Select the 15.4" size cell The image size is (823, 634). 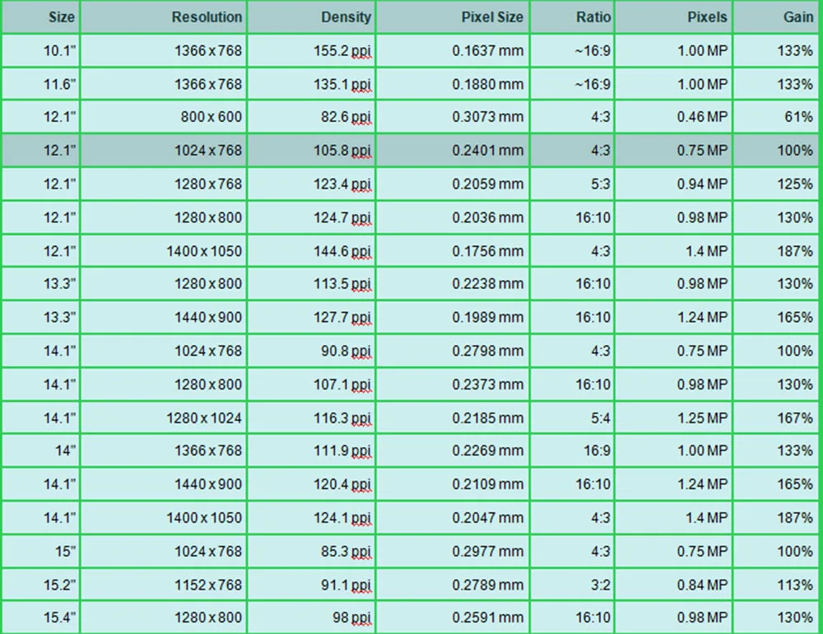pos(40,618)
